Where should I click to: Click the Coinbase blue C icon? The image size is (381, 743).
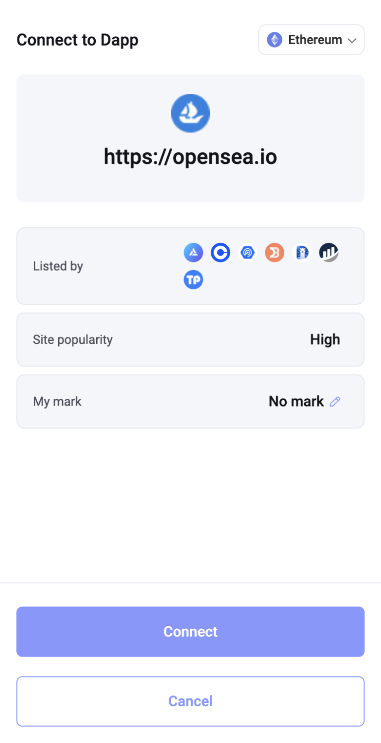pos(220,253)
